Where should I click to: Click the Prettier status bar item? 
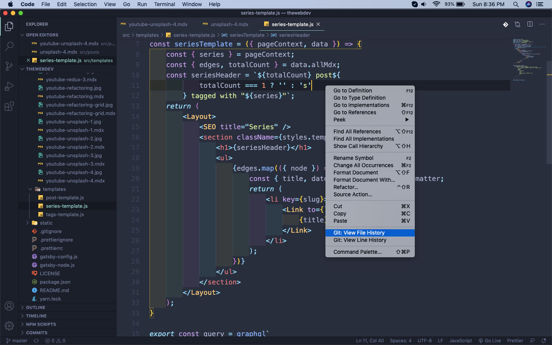515,340
